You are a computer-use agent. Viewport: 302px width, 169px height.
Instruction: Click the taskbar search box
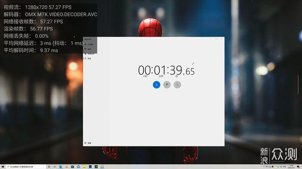26,167
